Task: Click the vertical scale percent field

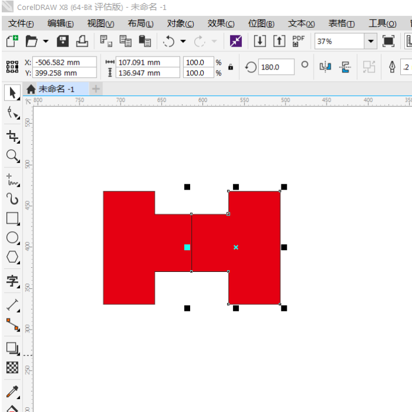Action: [x=198, y=73]
